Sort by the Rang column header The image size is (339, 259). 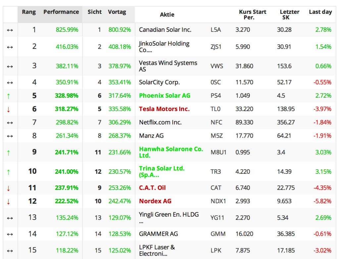pyautogui.click(x=29, y=12)
